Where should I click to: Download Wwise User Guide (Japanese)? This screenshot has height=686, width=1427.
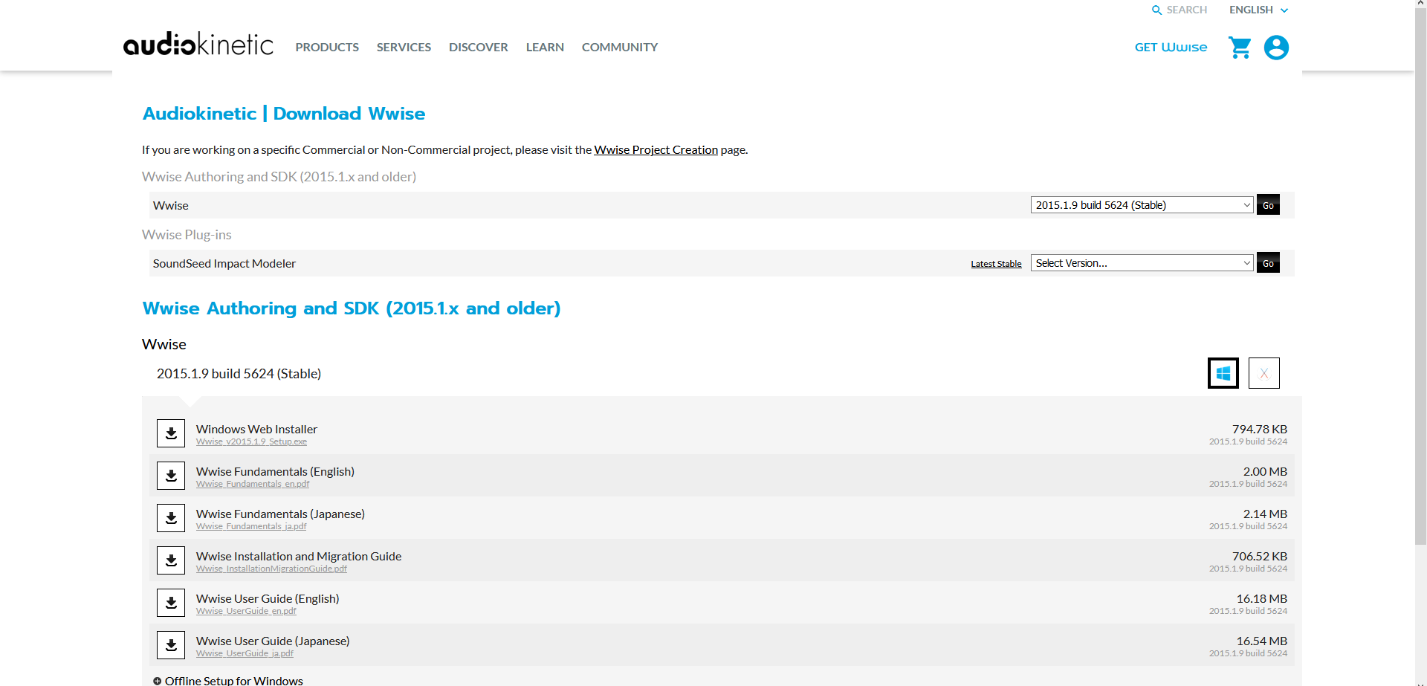(x=171, y=645)
